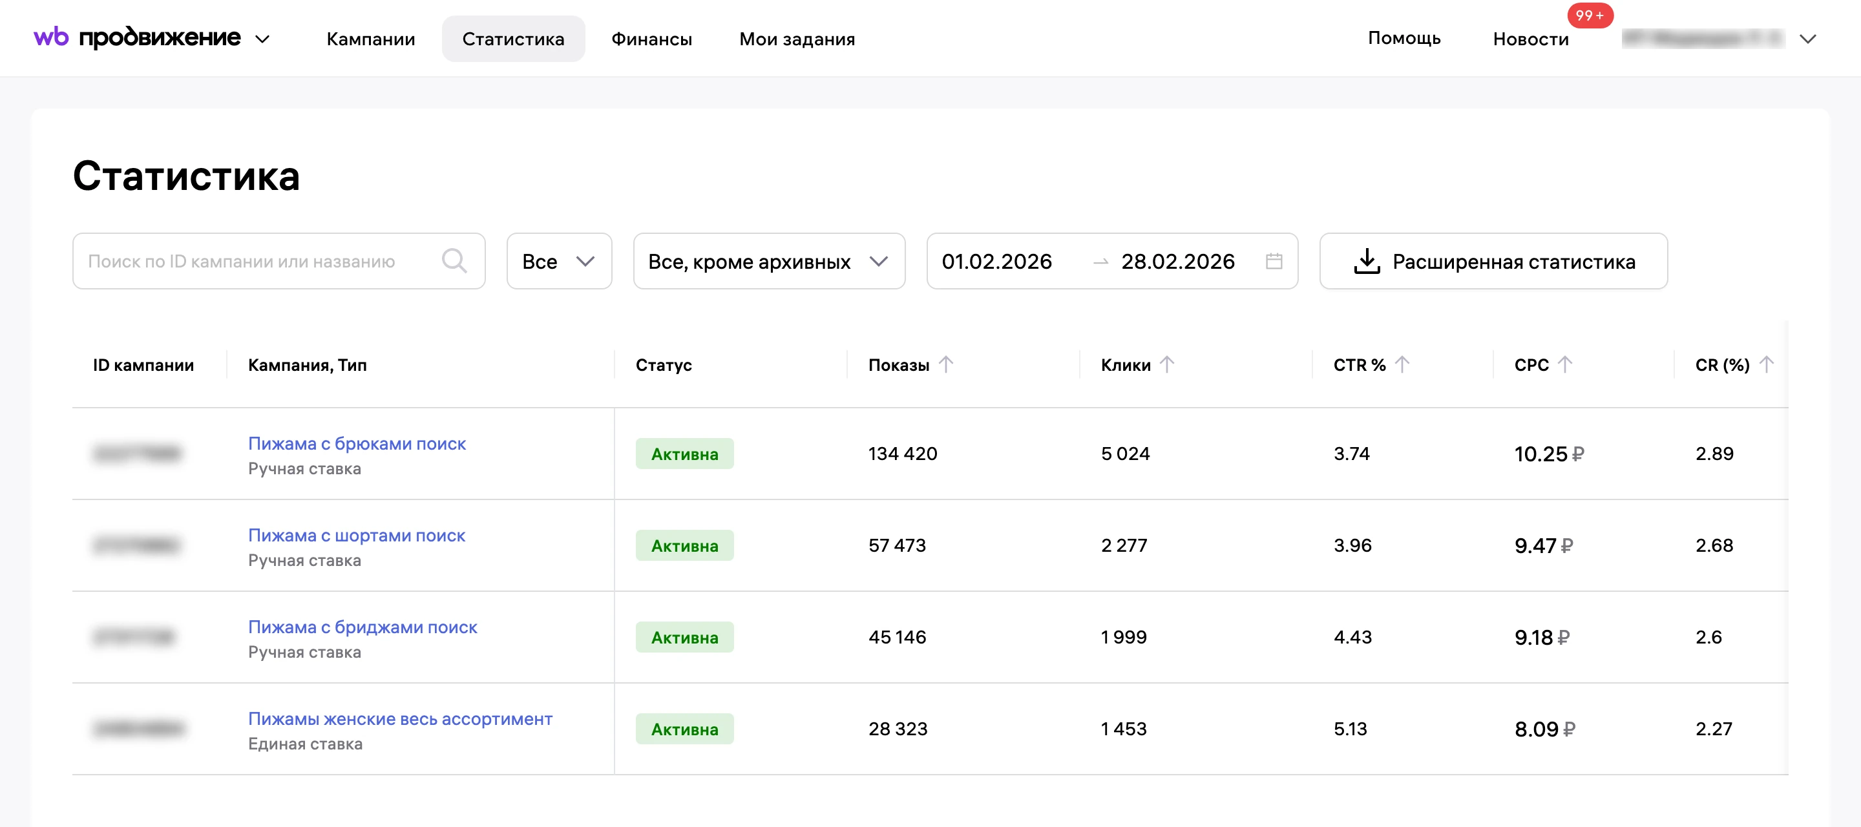Click the CPC value 8.09 ₽

(x=1544, y=729)
